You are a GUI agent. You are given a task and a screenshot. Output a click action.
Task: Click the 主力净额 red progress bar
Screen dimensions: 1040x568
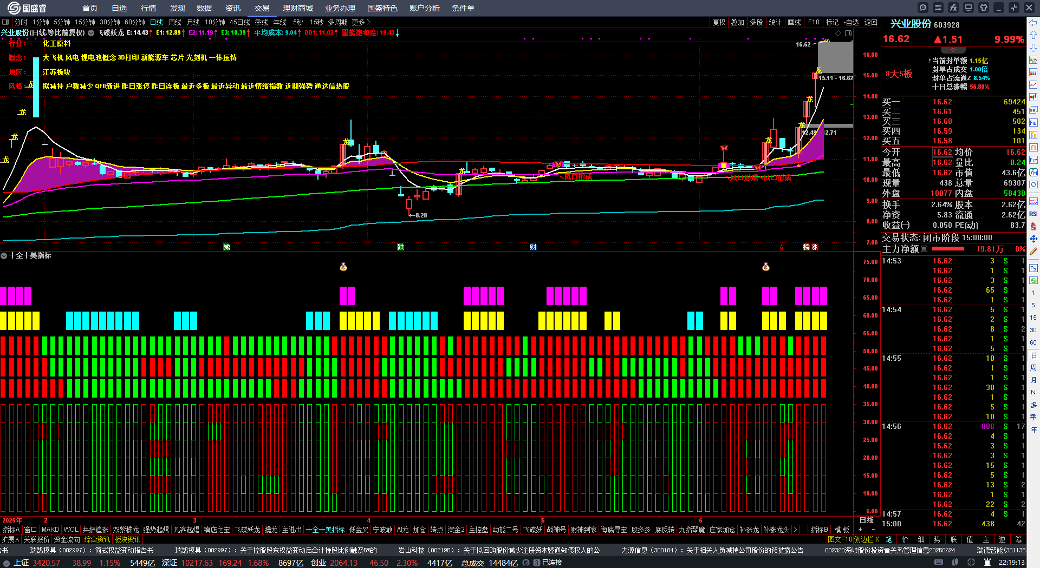tap(948, 249)
